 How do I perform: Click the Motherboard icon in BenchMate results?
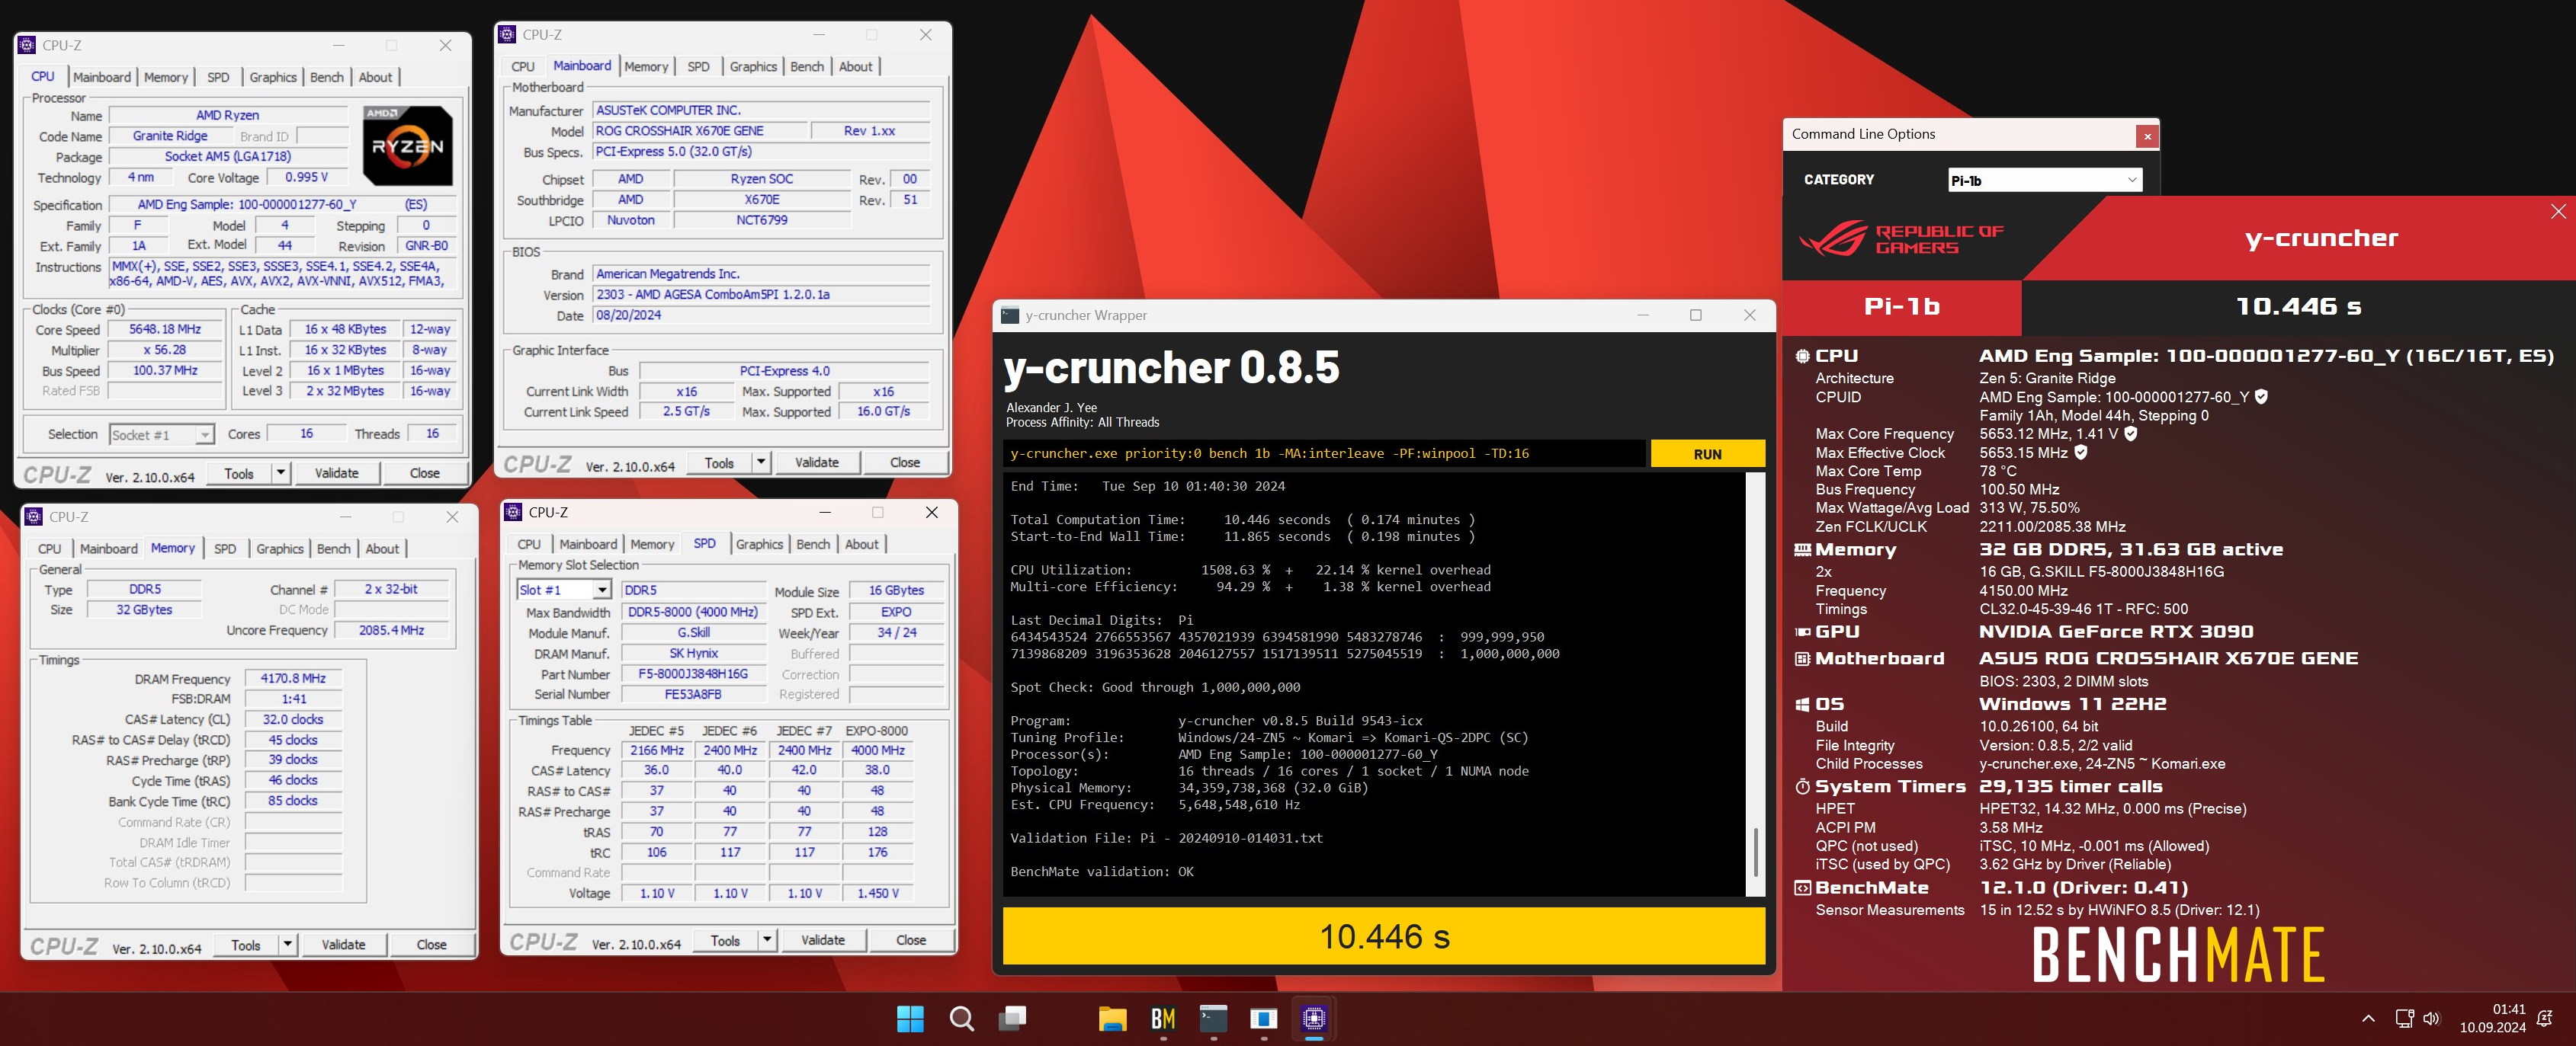click(x=1802, y=658)
